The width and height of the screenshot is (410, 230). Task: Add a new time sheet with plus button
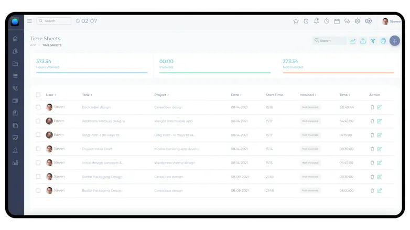[395, 41]
